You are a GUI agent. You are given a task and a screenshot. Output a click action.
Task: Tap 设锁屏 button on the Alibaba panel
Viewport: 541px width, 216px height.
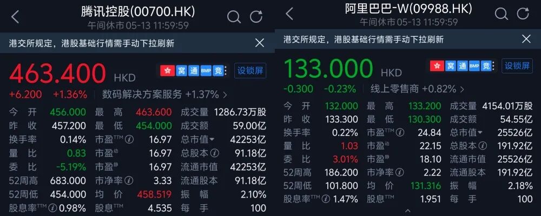coord(517,65)
